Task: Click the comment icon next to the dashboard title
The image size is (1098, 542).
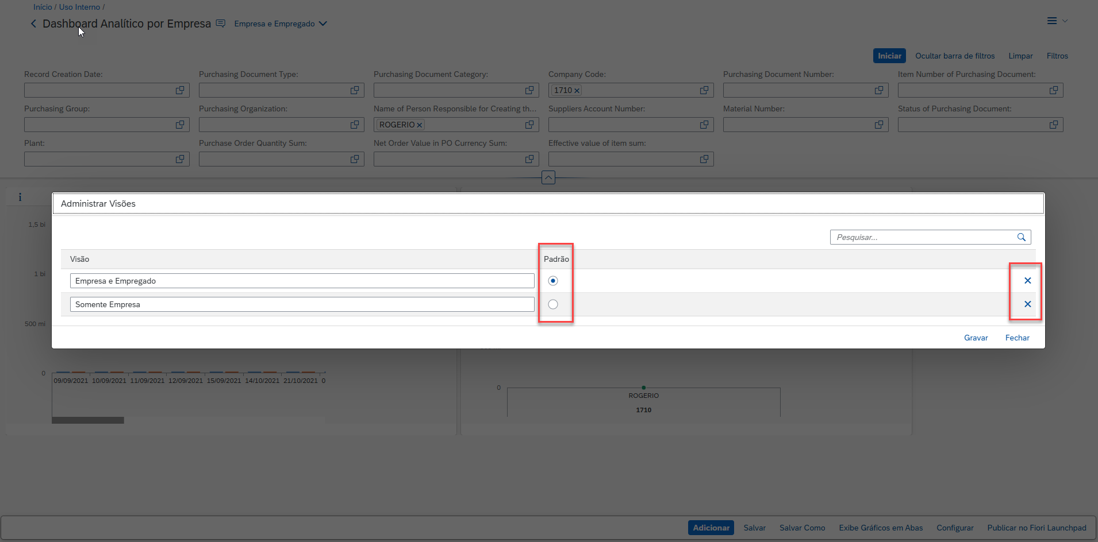Action: point(221,24)
